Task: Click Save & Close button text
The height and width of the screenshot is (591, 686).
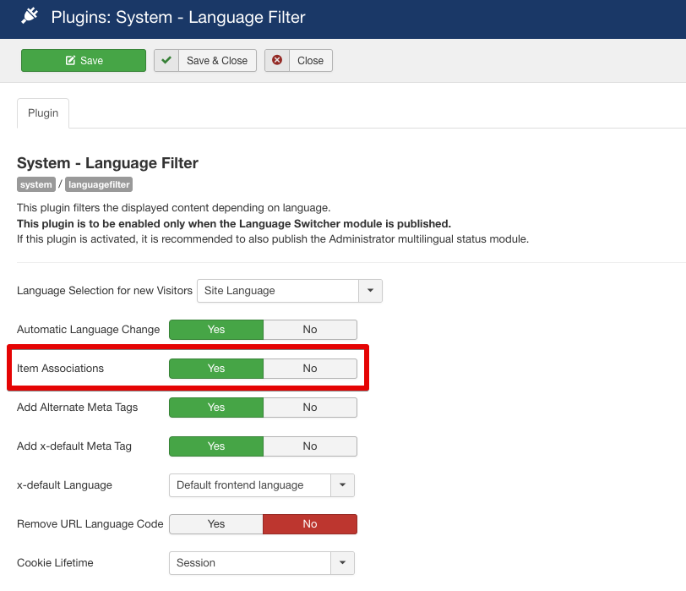Action: pyautogui.click(x=217, y=61)
